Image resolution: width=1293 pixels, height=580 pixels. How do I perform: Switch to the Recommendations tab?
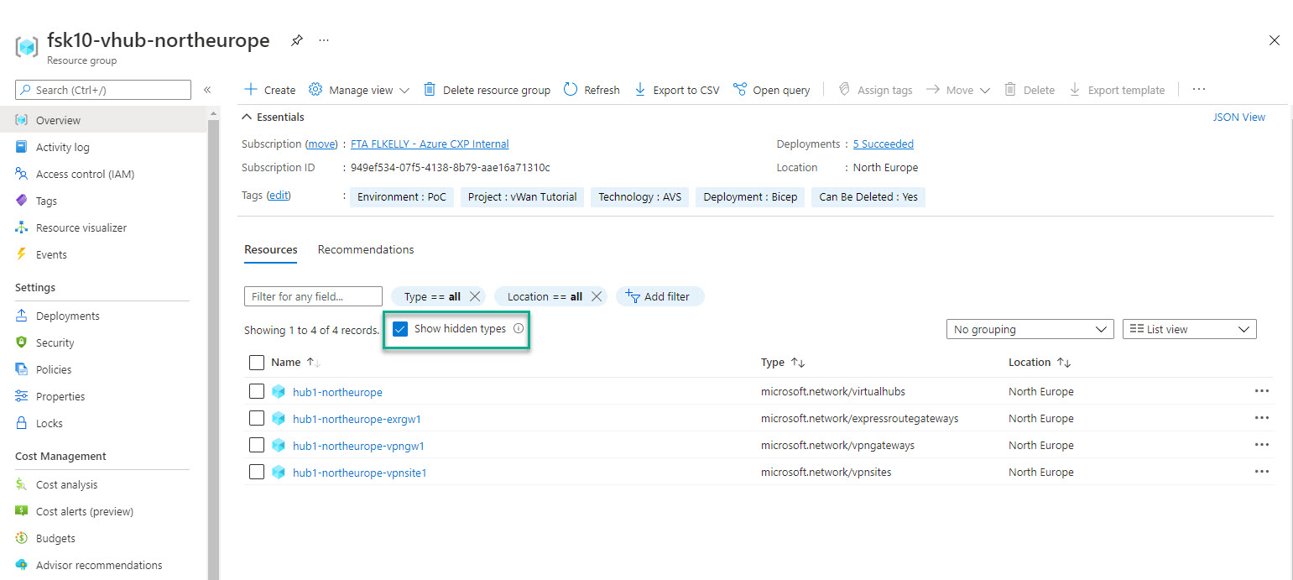coord(365,249)
